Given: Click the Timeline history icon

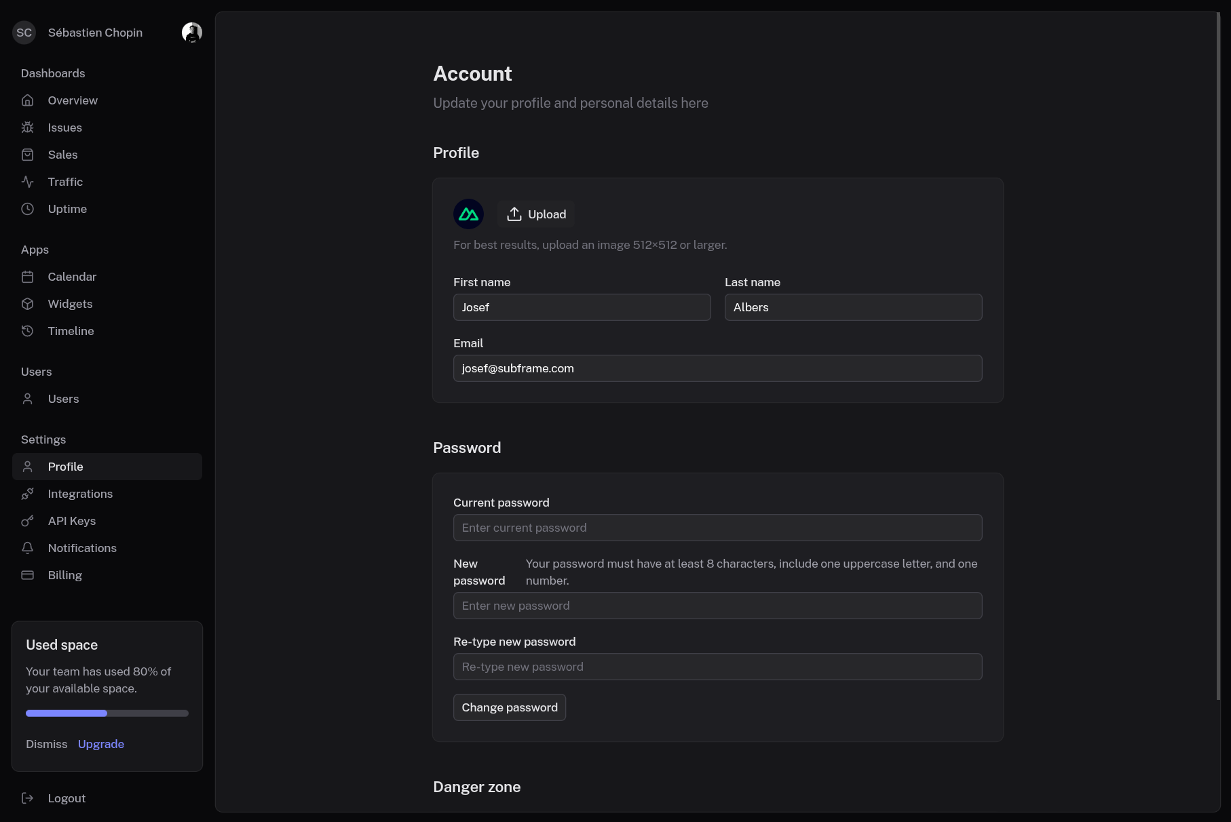Looking at the screenshot, I should pyautogui.click(x=27, y=331).
